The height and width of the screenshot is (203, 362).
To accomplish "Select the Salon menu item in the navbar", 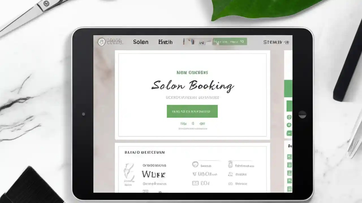I will tap(141, 42).
